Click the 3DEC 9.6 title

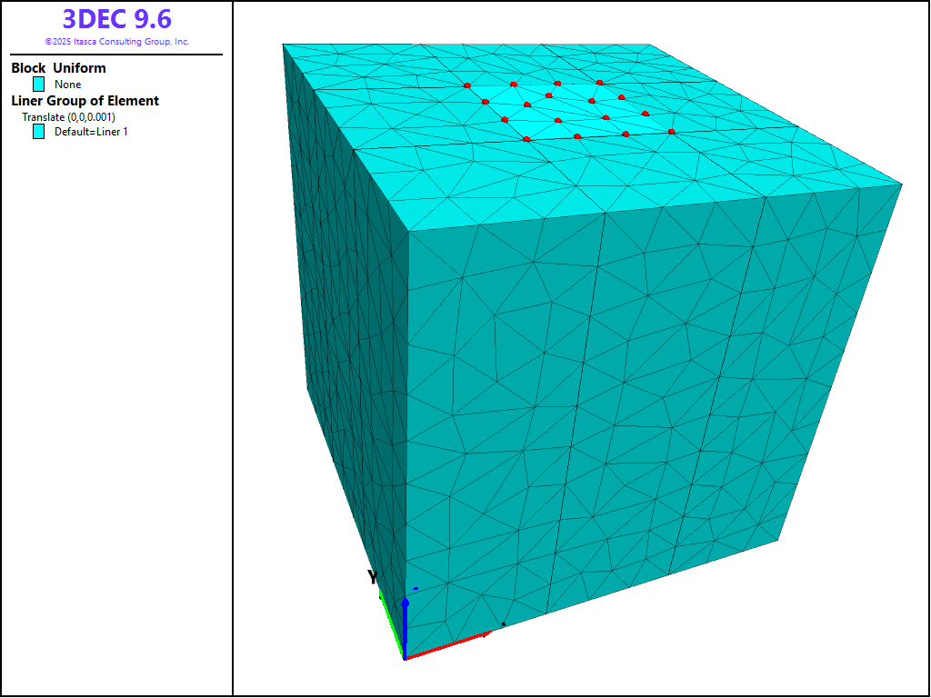pyautogui.click(x=116, y=19)
